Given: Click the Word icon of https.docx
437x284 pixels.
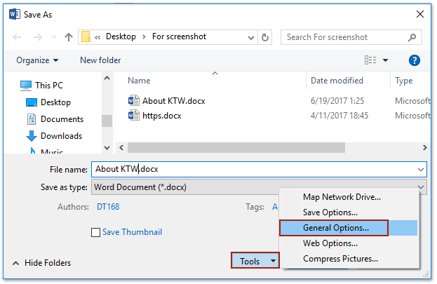Looking at the screenshot, I should (134, 115).
